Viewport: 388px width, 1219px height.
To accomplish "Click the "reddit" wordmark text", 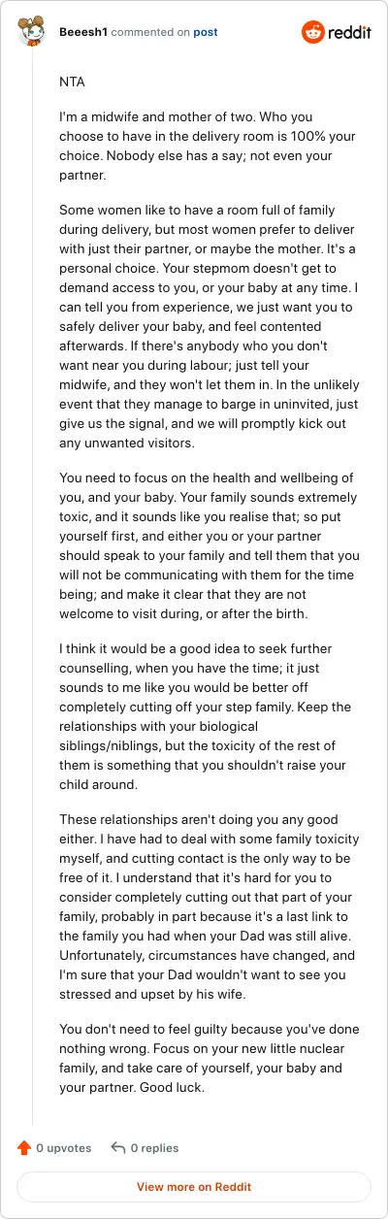I will coord(350,32).
